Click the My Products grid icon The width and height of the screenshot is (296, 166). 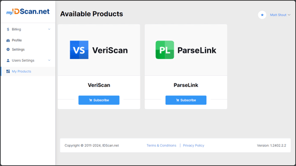(x=8, y=71)
